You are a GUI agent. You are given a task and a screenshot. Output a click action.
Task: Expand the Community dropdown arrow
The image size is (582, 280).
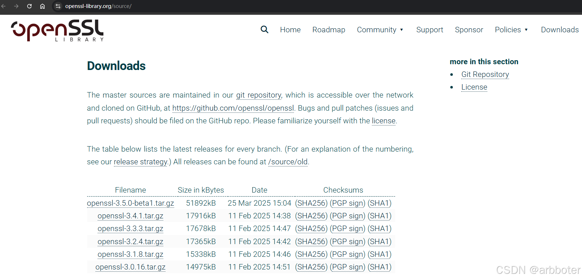pos(402,30)
